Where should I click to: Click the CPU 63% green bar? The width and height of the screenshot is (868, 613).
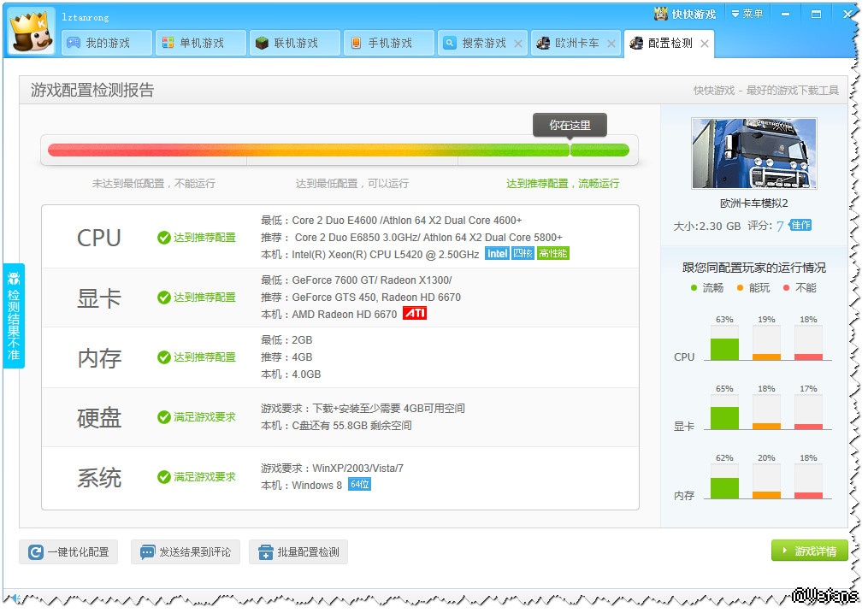click(724, 349)
